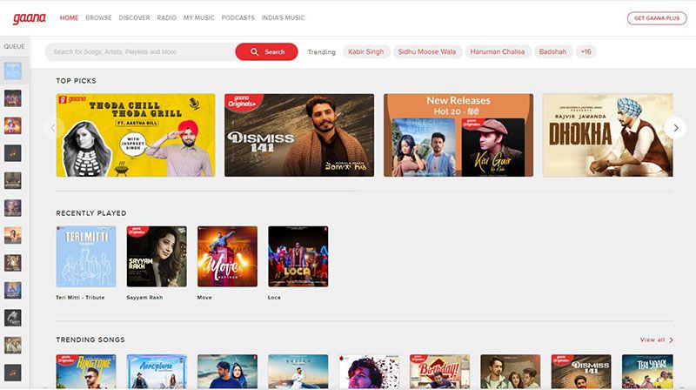Screen dimensions: 696x390
Task: Open the PODCASTS section
Action: [238, 17]
